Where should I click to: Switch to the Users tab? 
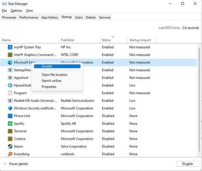(79, 17)
